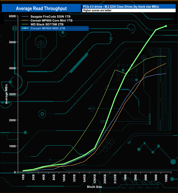Click the 6000 y-axis label

pos(12,16)
